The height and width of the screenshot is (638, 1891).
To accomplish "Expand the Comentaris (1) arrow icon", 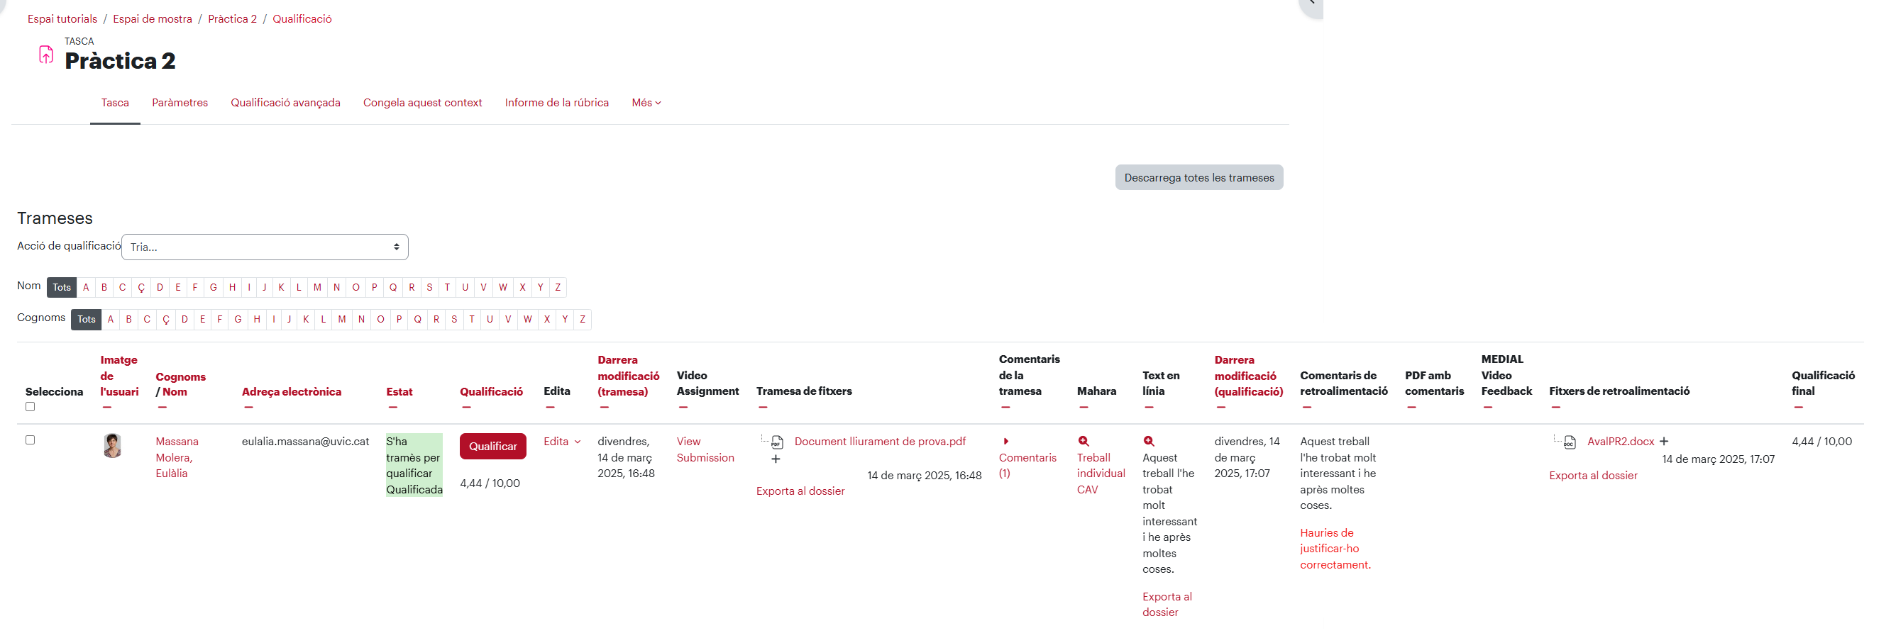I will (1005, 442).
